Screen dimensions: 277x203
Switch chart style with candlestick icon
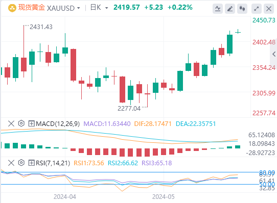[242, 9]
